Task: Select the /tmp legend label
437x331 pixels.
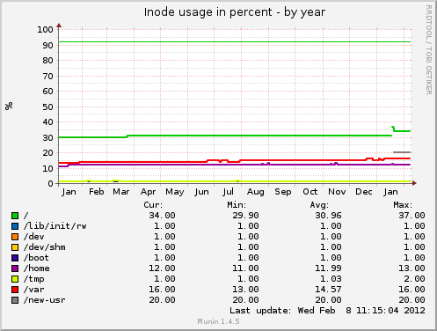Action: (x=34, y=279)
